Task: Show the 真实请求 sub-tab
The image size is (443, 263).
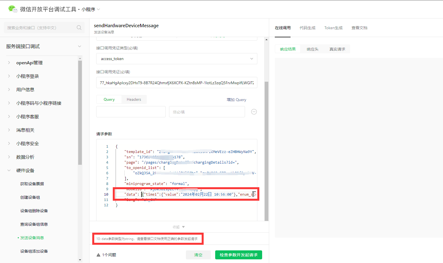Action: [x=337, y=49]
